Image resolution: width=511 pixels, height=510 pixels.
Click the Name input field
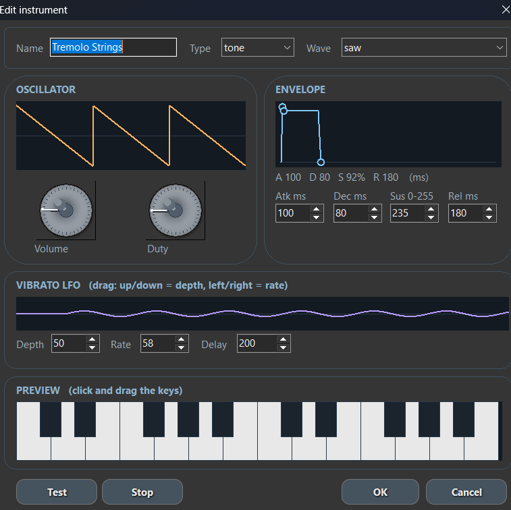tap(113, 47)
